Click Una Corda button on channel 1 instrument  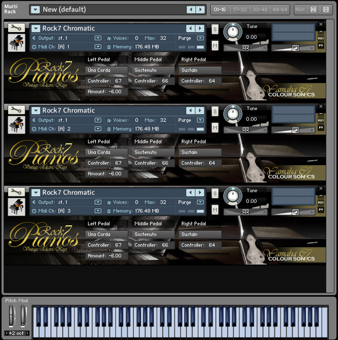[107, 70]
